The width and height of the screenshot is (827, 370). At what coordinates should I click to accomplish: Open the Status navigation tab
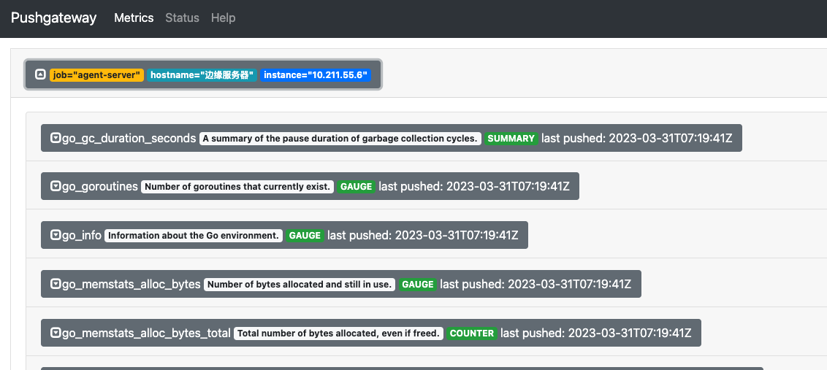coord(183,18)
